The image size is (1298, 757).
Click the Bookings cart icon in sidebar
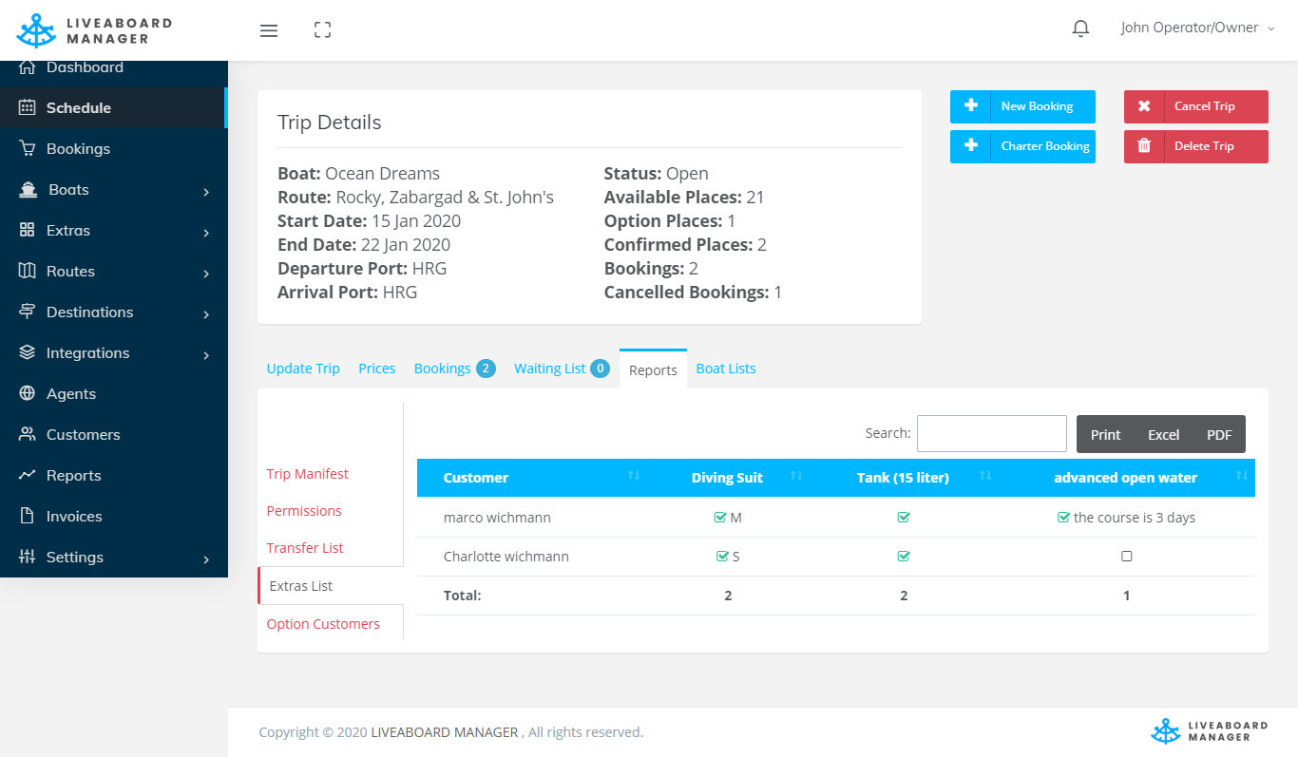28,149
